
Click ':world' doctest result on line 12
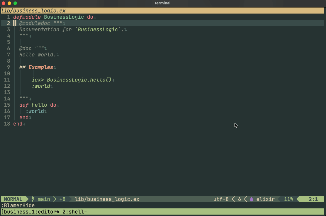[41, 86]
